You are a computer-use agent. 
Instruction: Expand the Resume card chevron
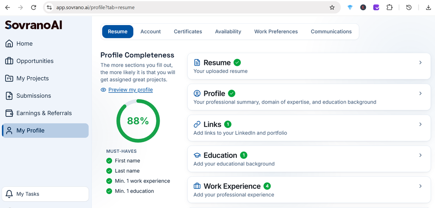click(420, 63)
